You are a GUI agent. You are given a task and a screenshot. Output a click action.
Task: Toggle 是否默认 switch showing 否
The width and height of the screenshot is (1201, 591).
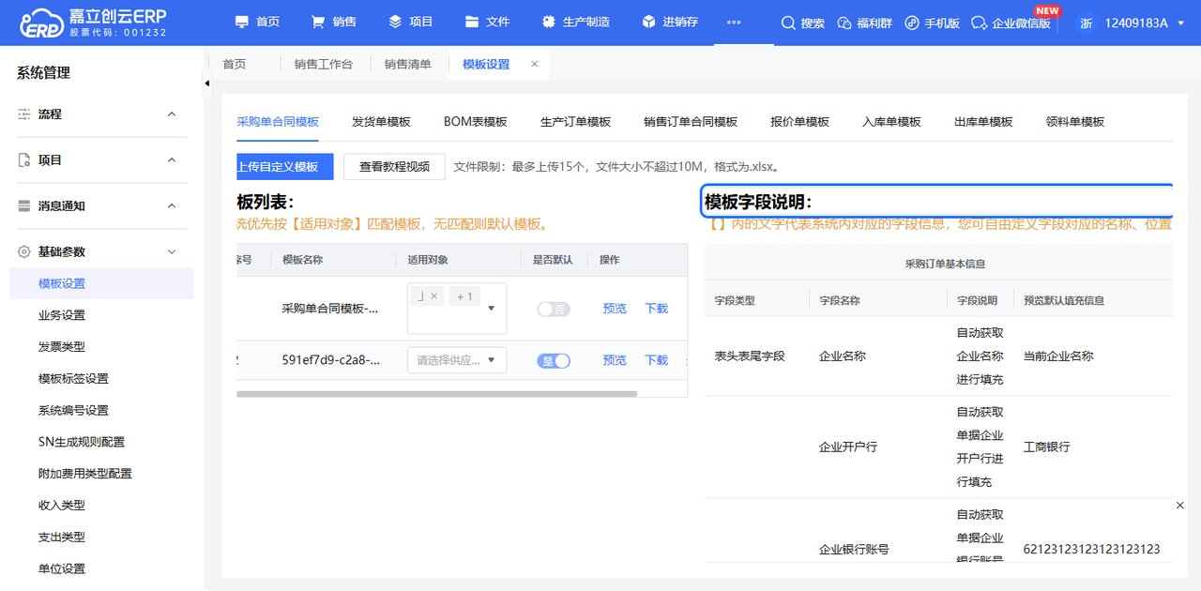554,309
